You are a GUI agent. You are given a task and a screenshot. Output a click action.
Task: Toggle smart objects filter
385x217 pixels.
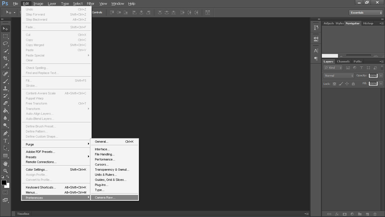375,68
